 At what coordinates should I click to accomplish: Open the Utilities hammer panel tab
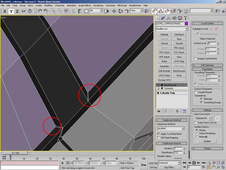click(x=186, y=18)
